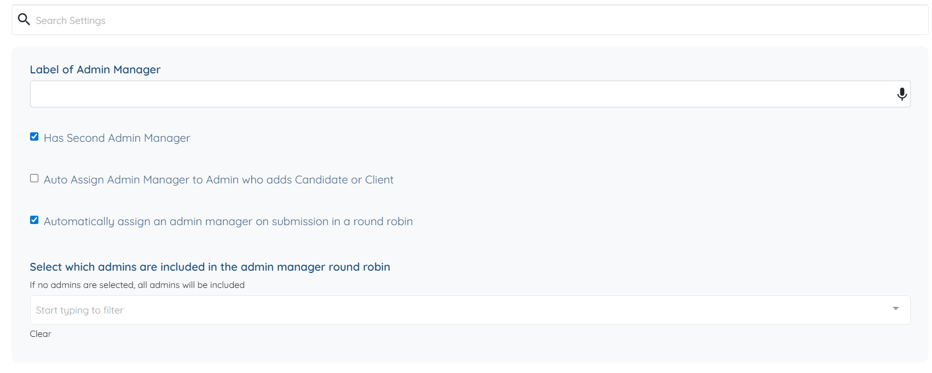Uncheck the Has Second Admin Manager checkbox

(x=35, y=137)
